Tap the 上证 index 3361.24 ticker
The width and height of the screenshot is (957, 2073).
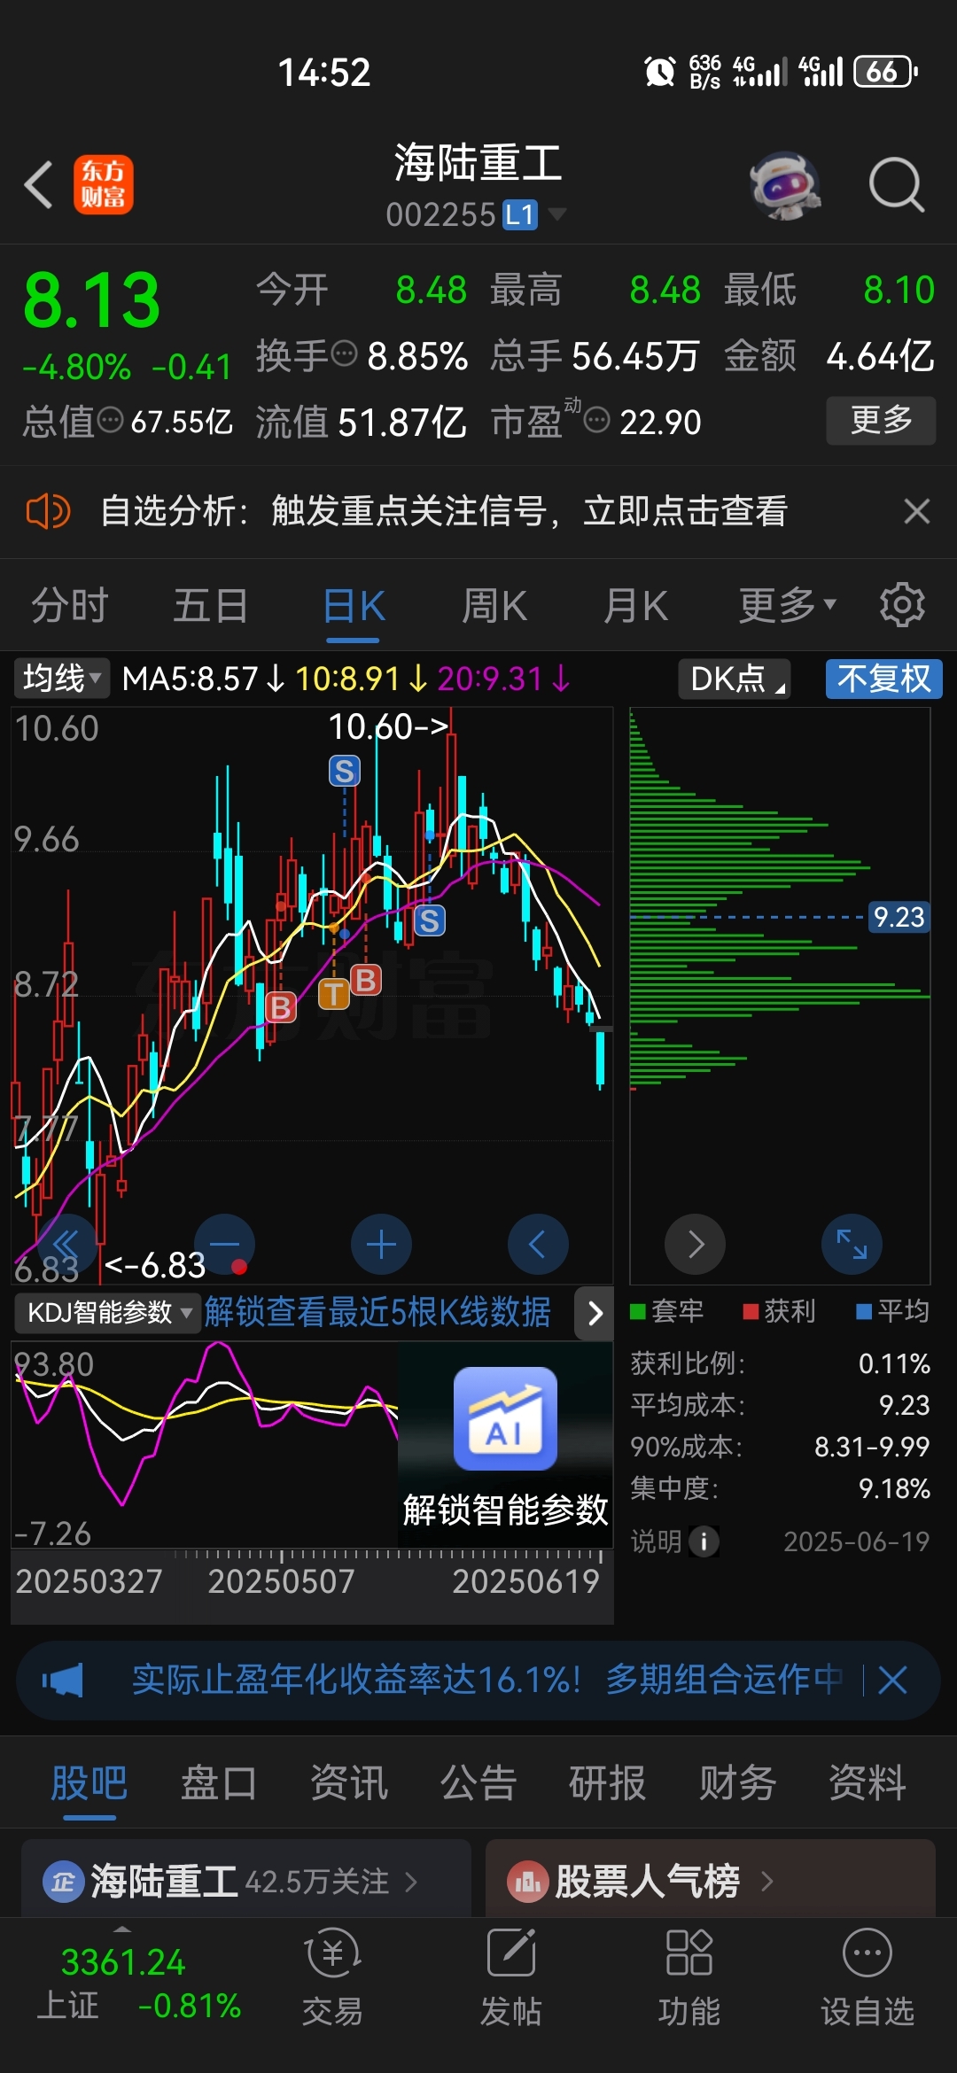point(138,1984)
